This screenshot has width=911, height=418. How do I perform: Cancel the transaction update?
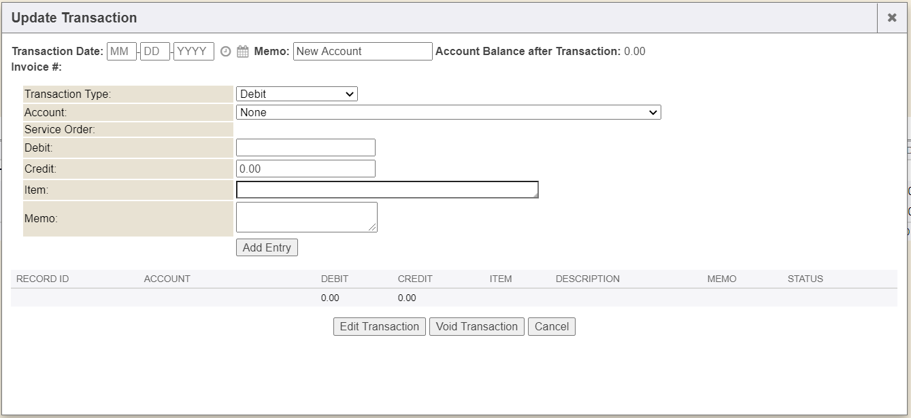pos(552,327)
